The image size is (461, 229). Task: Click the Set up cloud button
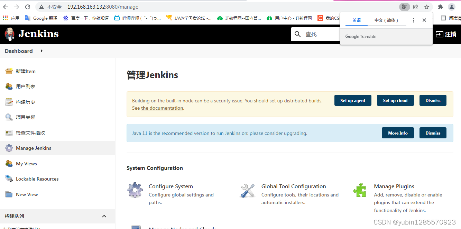coord(395,100)
